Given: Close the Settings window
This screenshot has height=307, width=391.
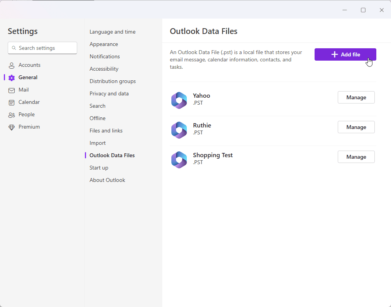Looking at the screenshot, I should tap(381, 10).
